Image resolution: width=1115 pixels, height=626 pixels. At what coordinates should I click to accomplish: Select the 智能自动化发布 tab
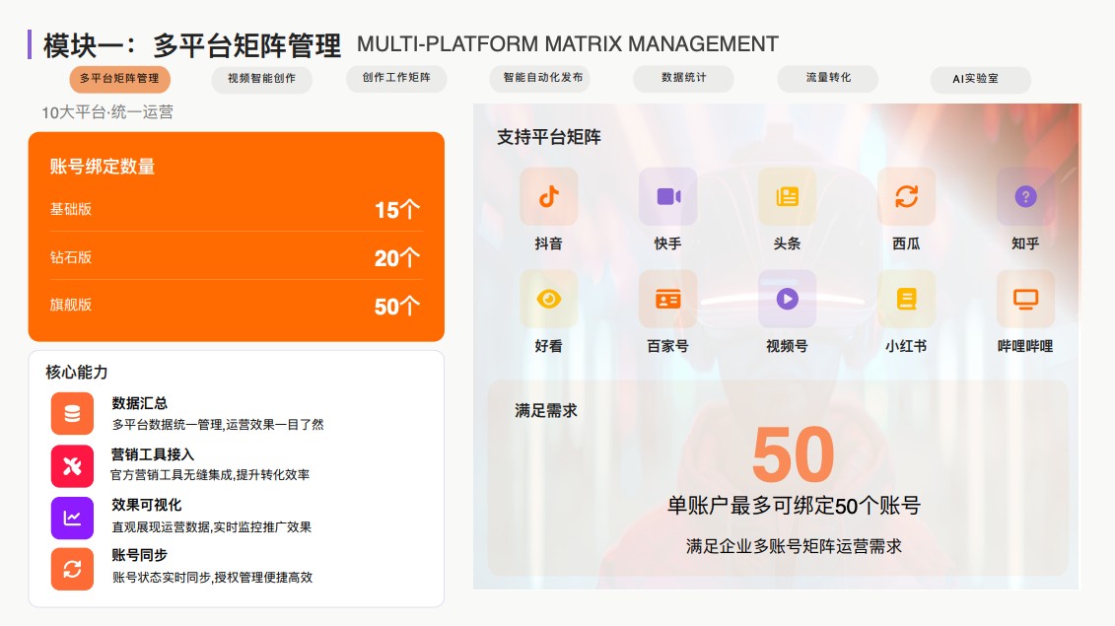coord(542,78)
